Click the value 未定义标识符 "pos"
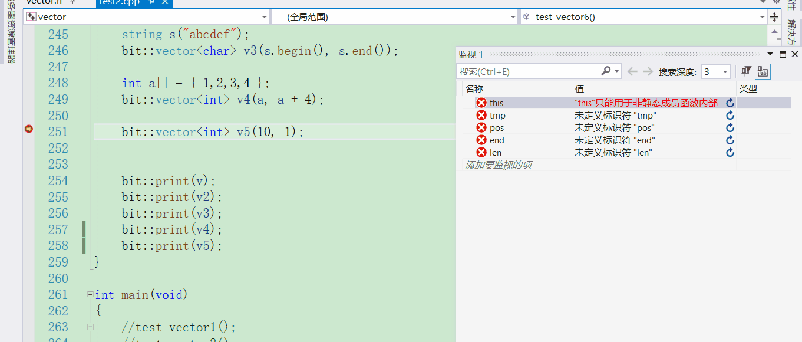The height and width of the screenshot is (342, 802). (615, 128)
